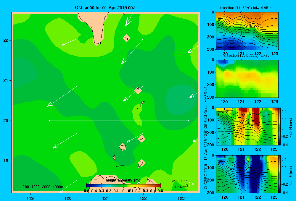Click the 'height anomaly (m)' label
Screen dimensions: 296x201
[123, 180]
